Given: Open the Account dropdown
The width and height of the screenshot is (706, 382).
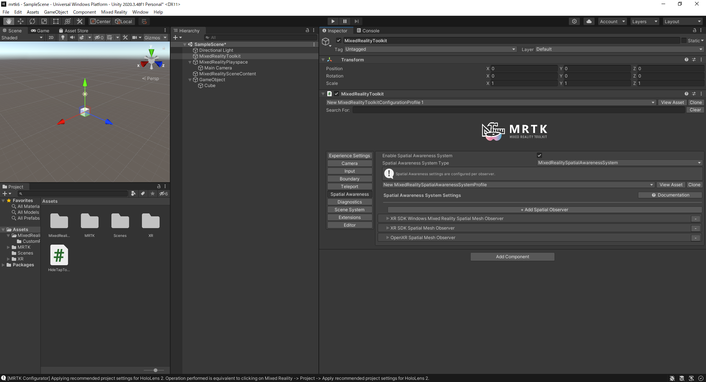Looking at the screenshot, I should click(612, 21).
